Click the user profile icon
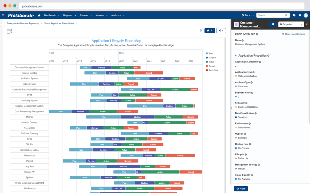Image resolution: width=310 pixels, height=193 pixels. point(306,15)
